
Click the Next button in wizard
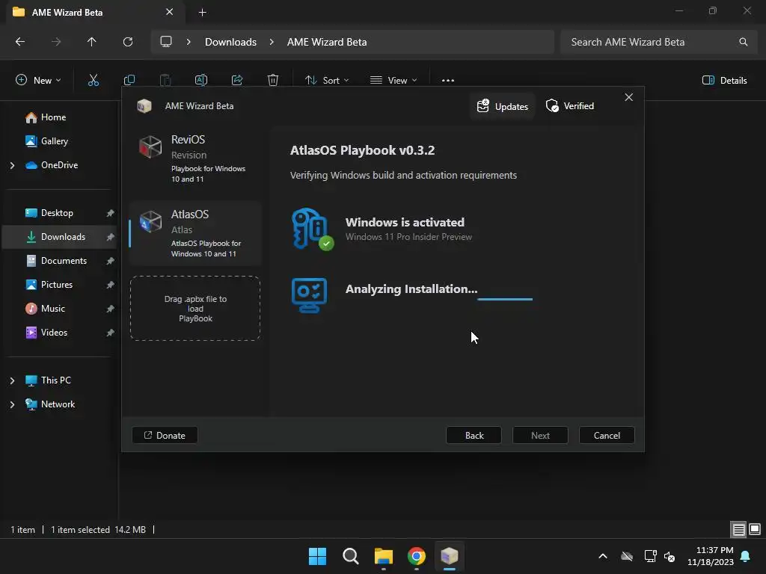(540, 436)
